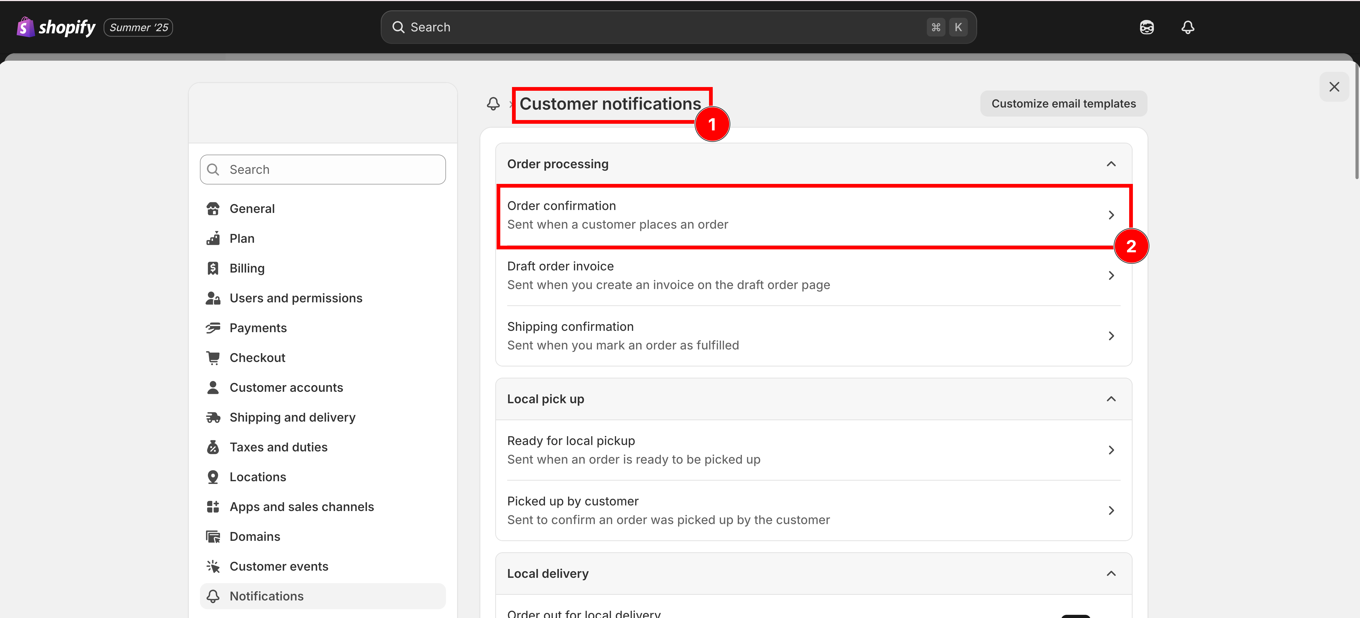
Task: Click the Payments hand icon
Action: [213, 328]
